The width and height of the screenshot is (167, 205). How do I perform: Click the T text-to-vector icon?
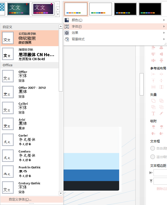coord(153,114)
